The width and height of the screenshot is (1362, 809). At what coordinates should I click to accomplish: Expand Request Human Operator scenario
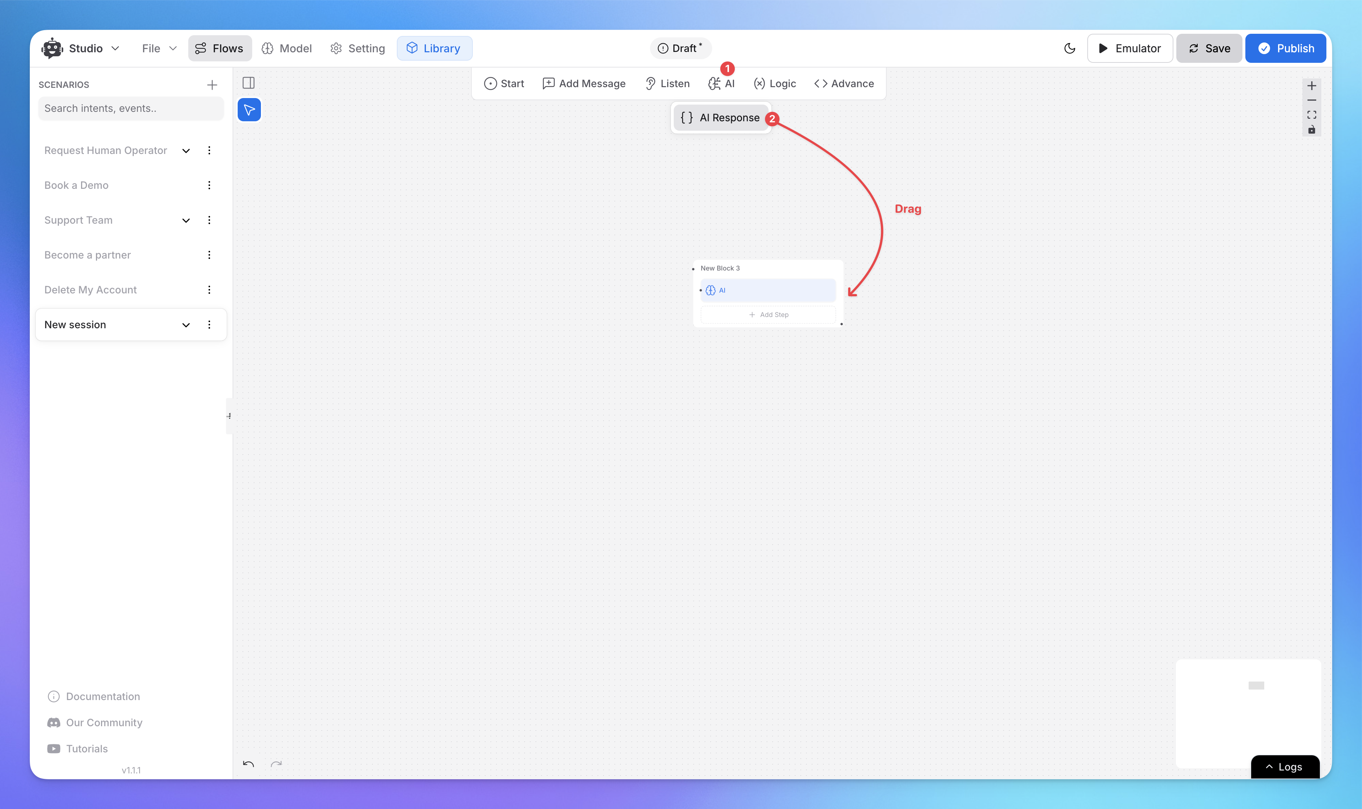point(186,150)
